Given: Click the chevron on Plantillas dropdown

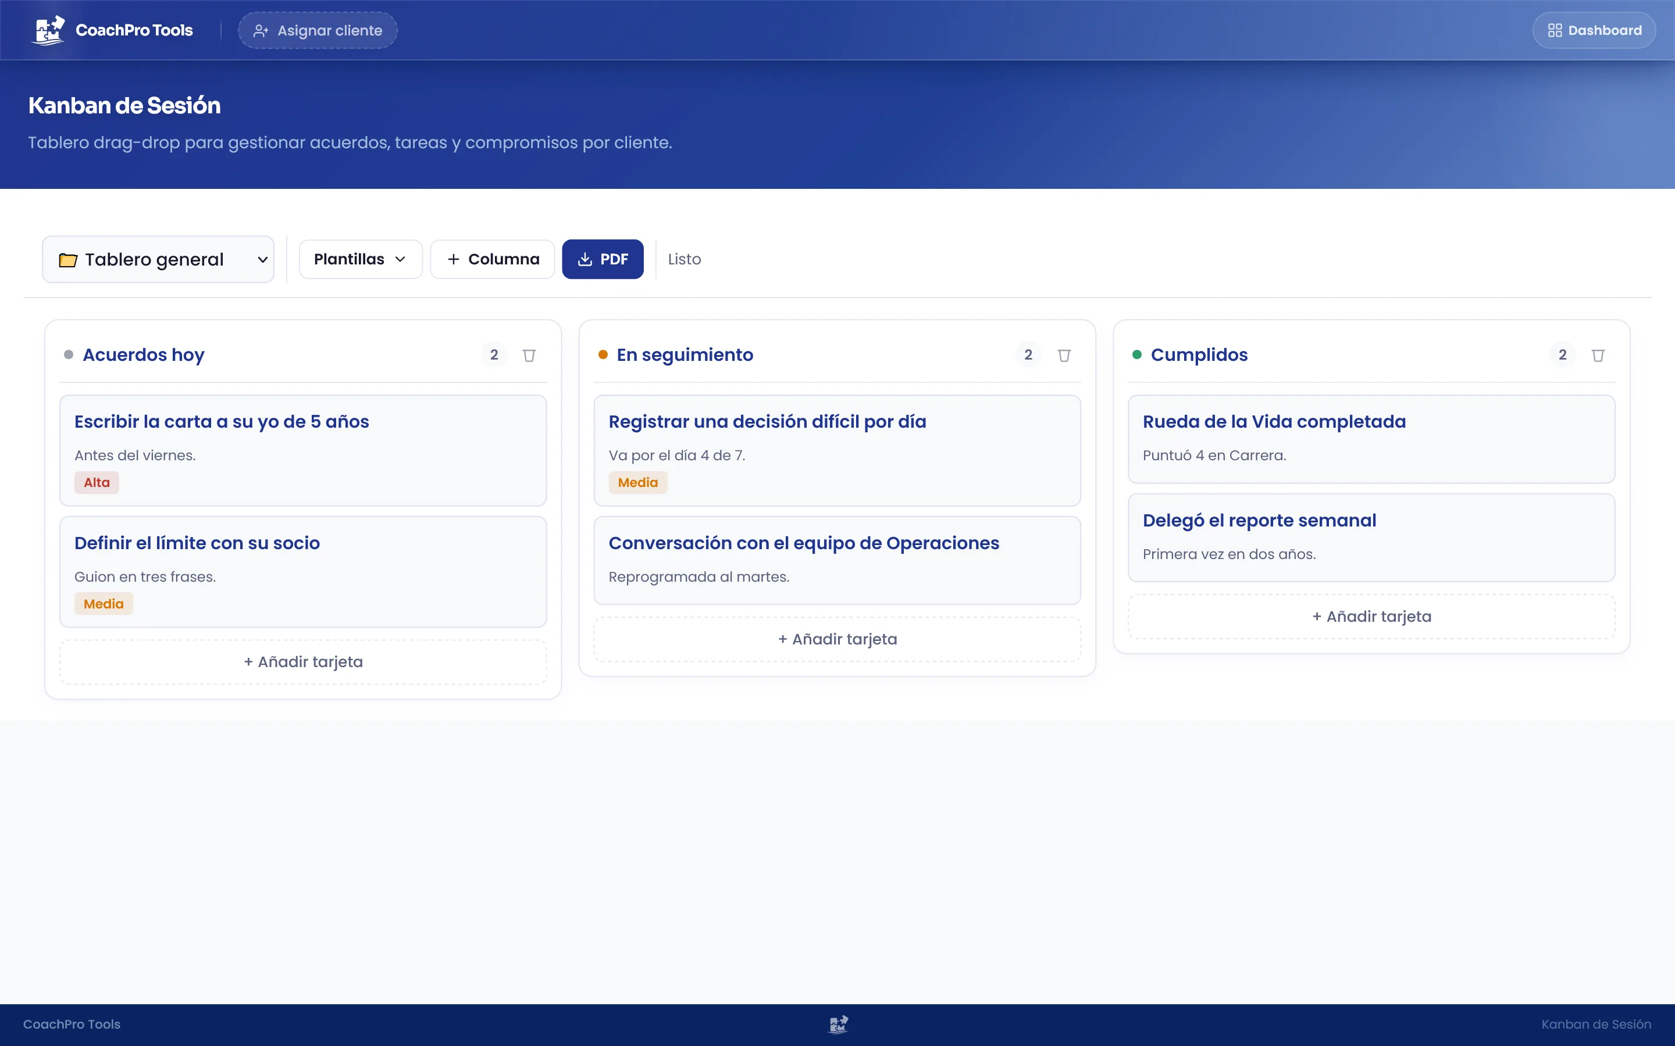Looking at the screenshot, I should (x=400, y=259).
